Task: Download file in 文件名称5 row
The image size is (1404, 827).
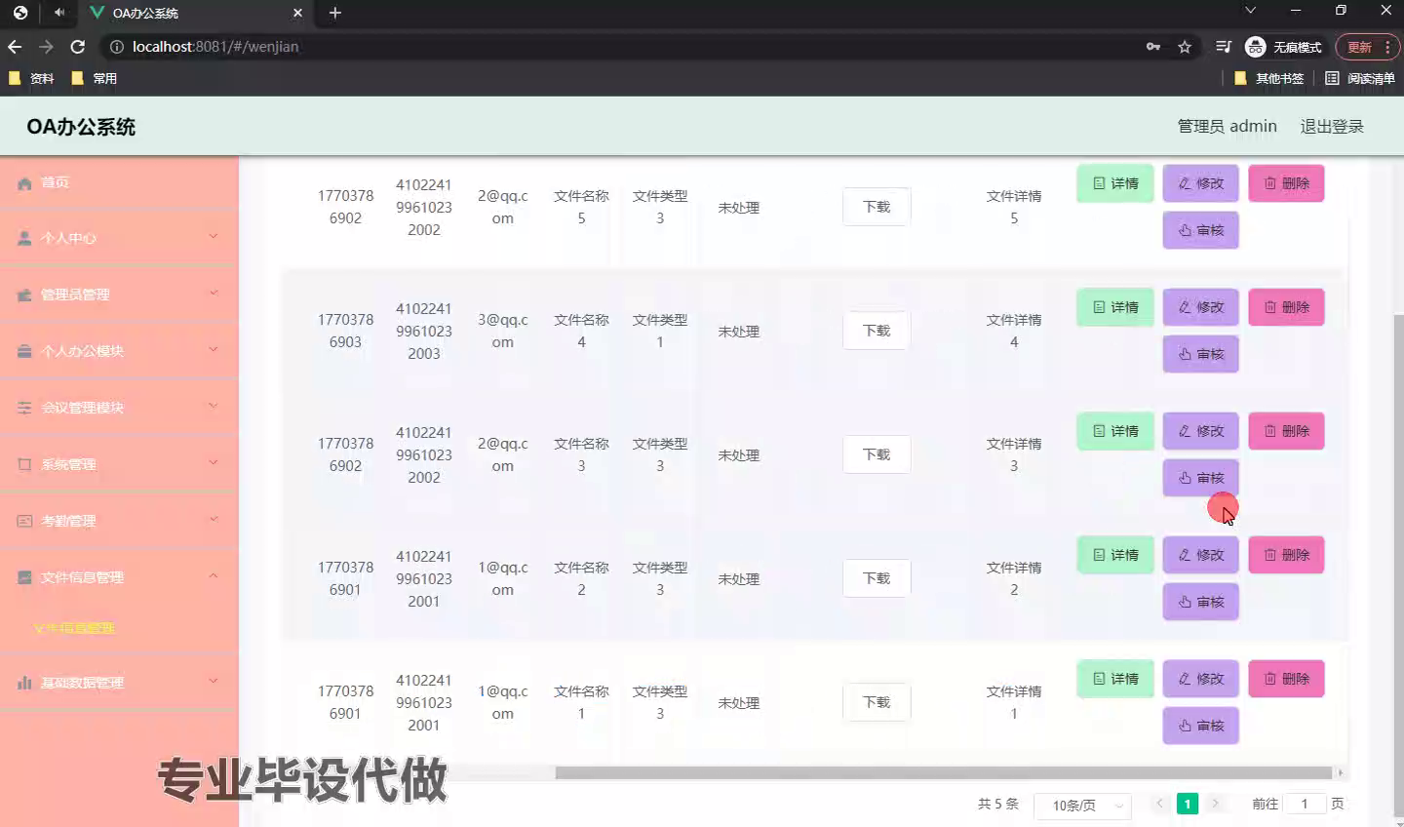Action: (x=877, y=207)
